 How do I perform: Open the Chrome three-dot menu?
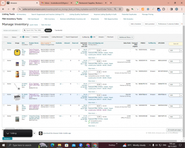point(182,9)
